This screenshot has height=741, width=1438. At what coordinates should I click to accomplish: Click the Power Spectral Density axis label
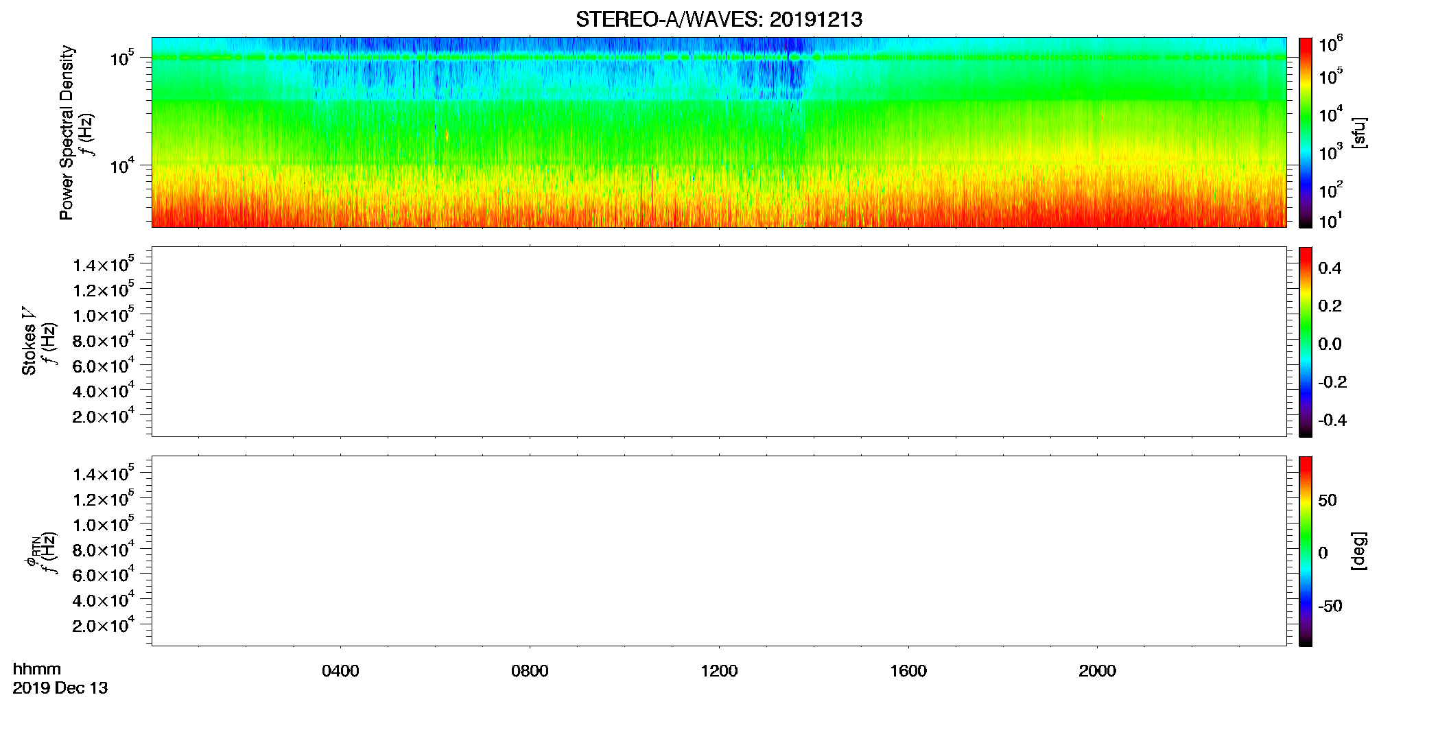(x=67, y=132)
